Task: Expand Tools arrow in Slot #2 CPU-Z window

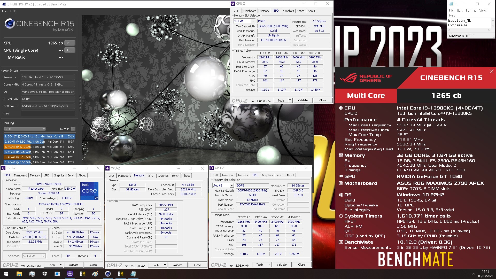Action: (269, 265)
